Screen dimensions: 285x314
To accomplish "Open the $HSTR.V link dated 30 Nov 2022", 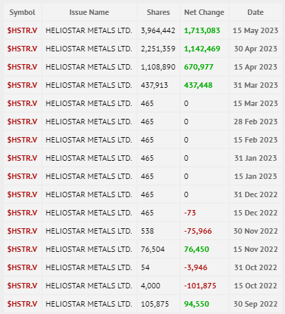I will 22,231.
